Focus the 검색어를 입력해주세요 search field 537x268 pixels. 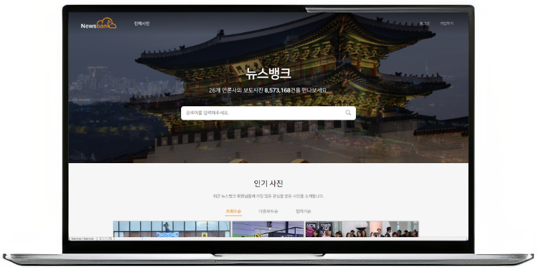pyautogui.click(x=268, y=113)
